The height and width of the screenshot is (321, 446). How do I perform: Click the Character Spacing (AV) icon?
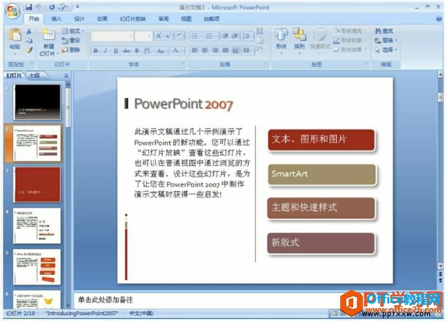[147, 51]
